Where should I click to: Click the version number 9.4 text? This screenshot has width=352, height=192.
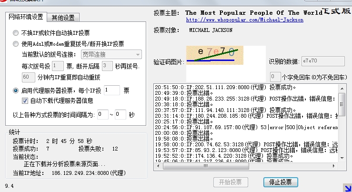point(9,186)
